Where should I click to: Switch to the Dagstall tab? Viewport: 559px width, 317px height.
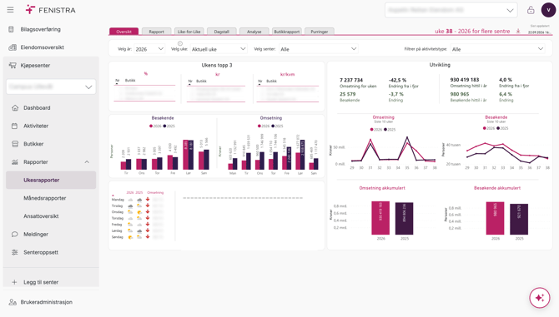click(x=221, y=32)
